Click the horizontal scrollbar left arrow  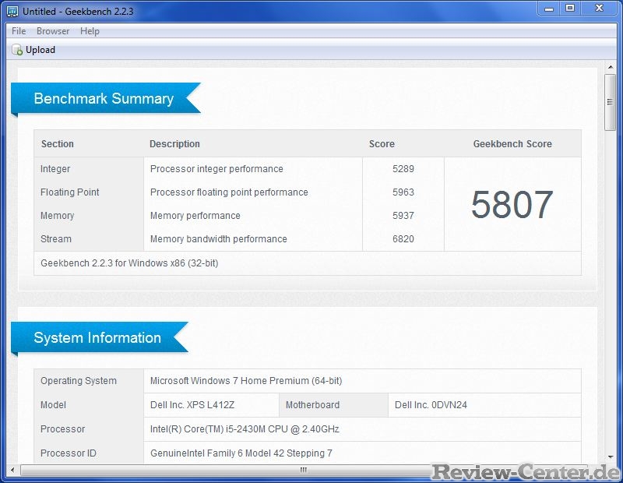pos(12,471)
